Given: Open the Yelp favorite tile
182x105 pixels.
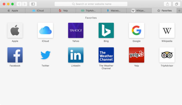Looking at the screenshot, I should pyautogui.click(x=136, y=55).
